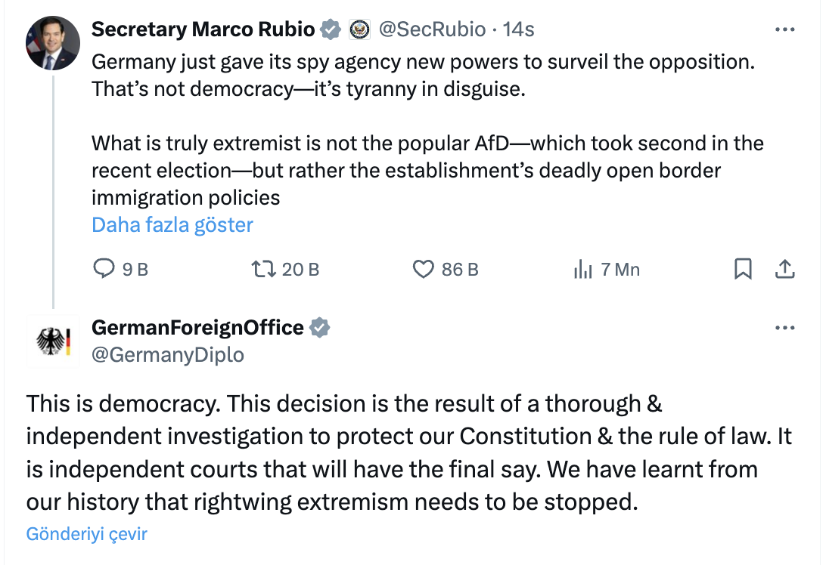The height and width of the screenshot is (565, 826).
Task: Open the @SecRubio handle link
Action: coord(432,29)
